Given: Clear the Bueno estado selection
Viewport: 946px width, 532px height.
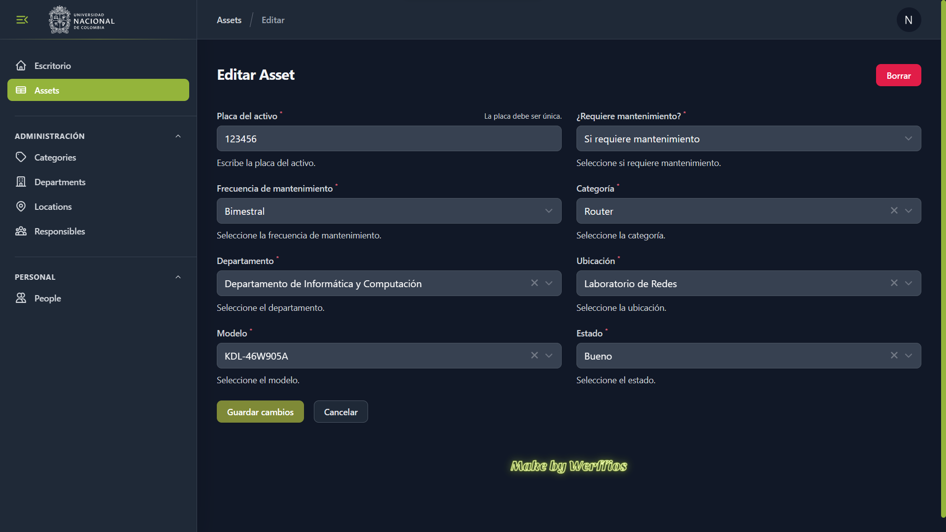Looking at the screenshot, I should [x=894, y=355].
